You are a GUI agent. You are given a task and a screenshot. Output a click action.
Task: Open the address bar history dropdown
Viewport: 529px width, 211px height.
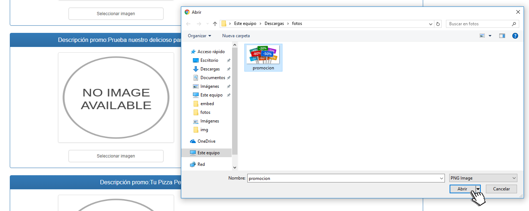click(431, 24)
